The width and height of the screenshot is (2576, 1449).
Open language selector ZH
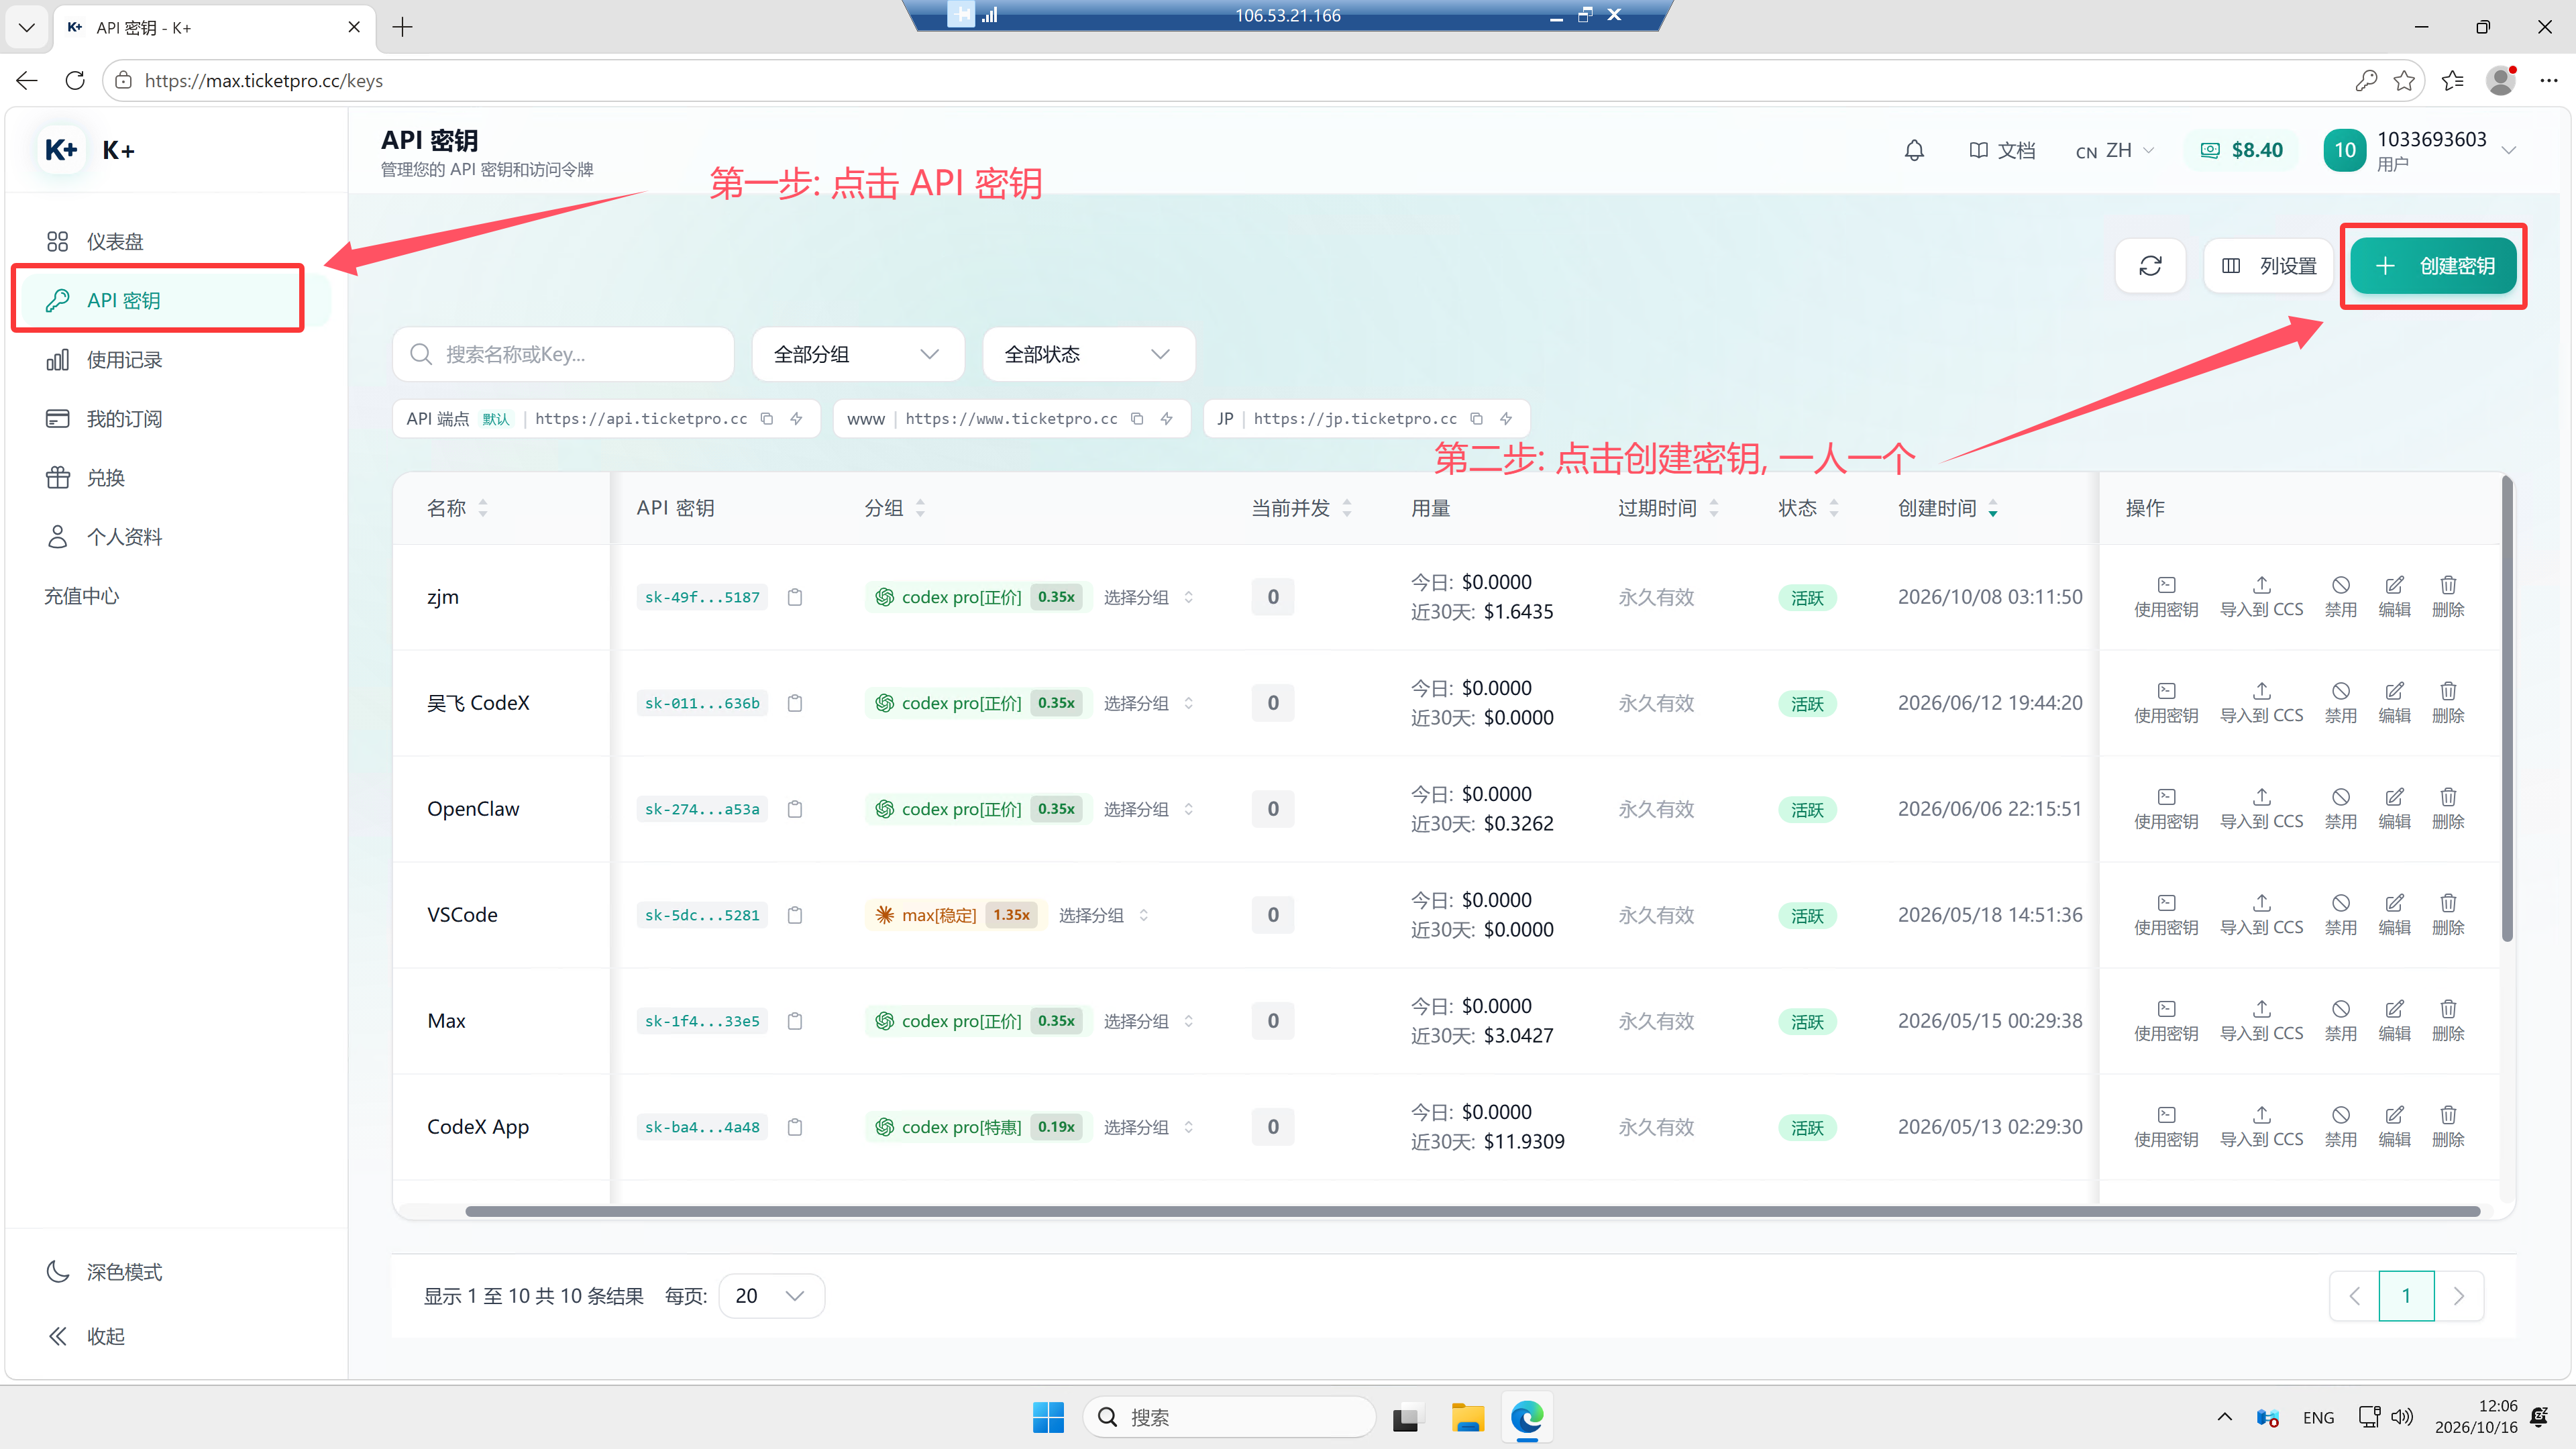(x=2114, y=151)
